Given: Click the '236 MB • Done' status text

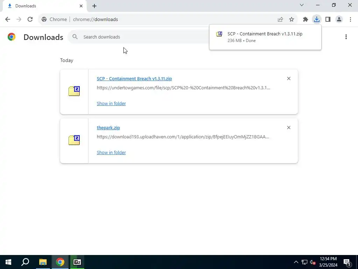Looking at the screenshot, I should pyautogui.click(x=242, y=41).
